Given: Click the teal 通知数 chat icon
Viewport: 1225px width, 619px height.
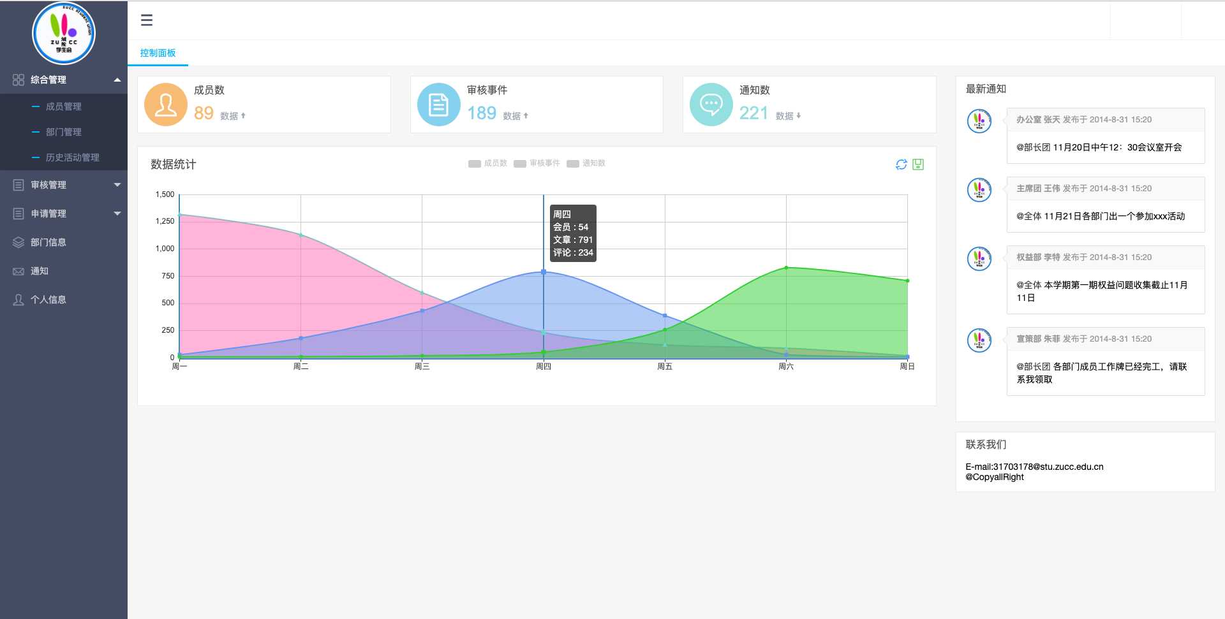Looking at the screenshot, I should click(711, 105).
